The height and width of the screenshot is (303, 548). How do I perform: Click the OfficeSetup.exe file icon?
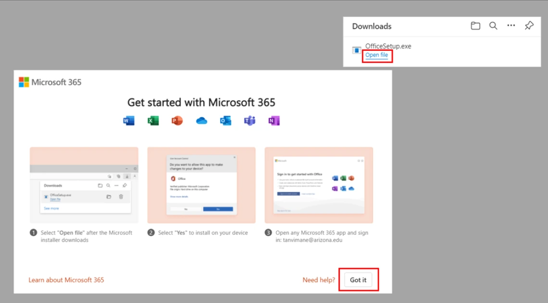tap(357, 50)
